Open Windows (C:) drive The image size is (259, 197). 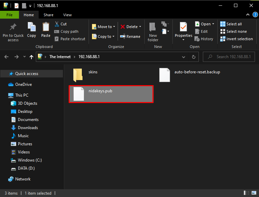(26, 160)
